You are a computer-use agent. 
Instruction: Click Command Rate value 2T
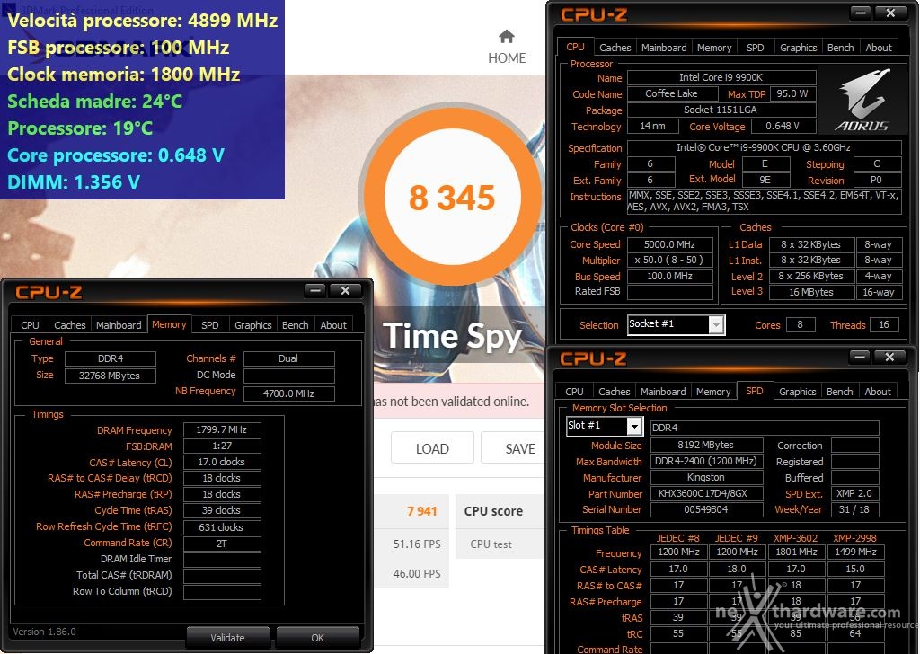[222, 544]
